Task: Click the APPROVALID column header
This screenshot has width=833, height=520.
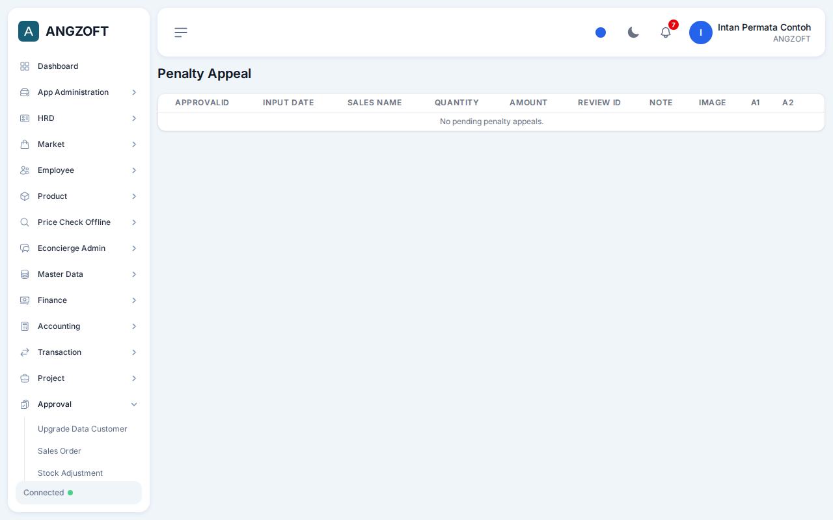Action: click(x=202, y=103)
